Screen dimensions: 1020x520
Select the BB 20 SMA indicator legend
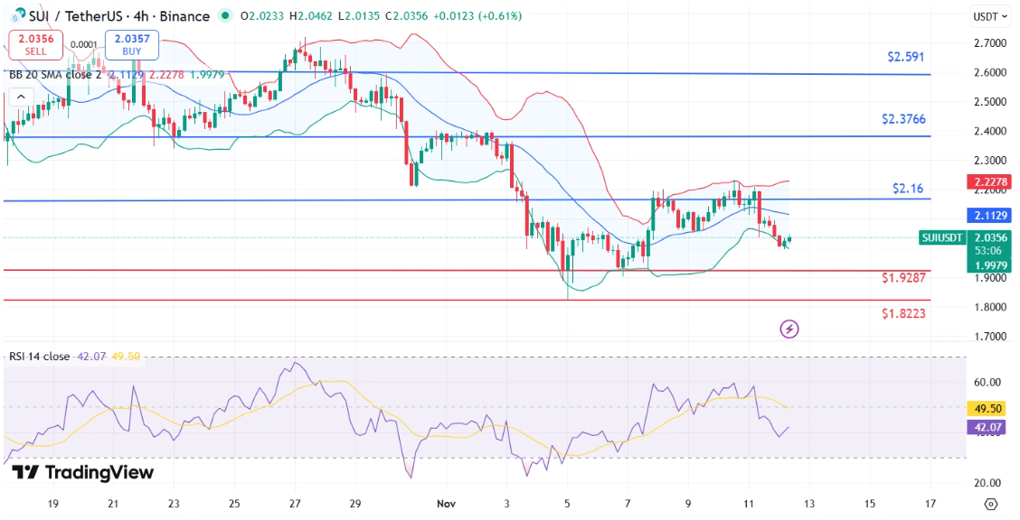[x=54, y=75]
